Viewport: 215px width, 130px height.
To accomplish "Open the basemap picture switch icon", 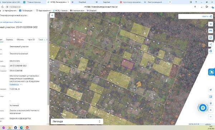I will point(211,96).
